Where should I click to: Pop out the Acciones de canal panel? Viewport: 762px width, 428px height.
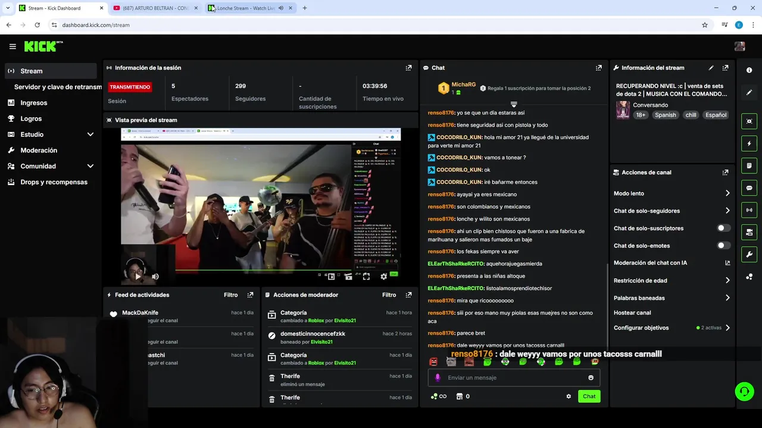(x=725, y=172)
